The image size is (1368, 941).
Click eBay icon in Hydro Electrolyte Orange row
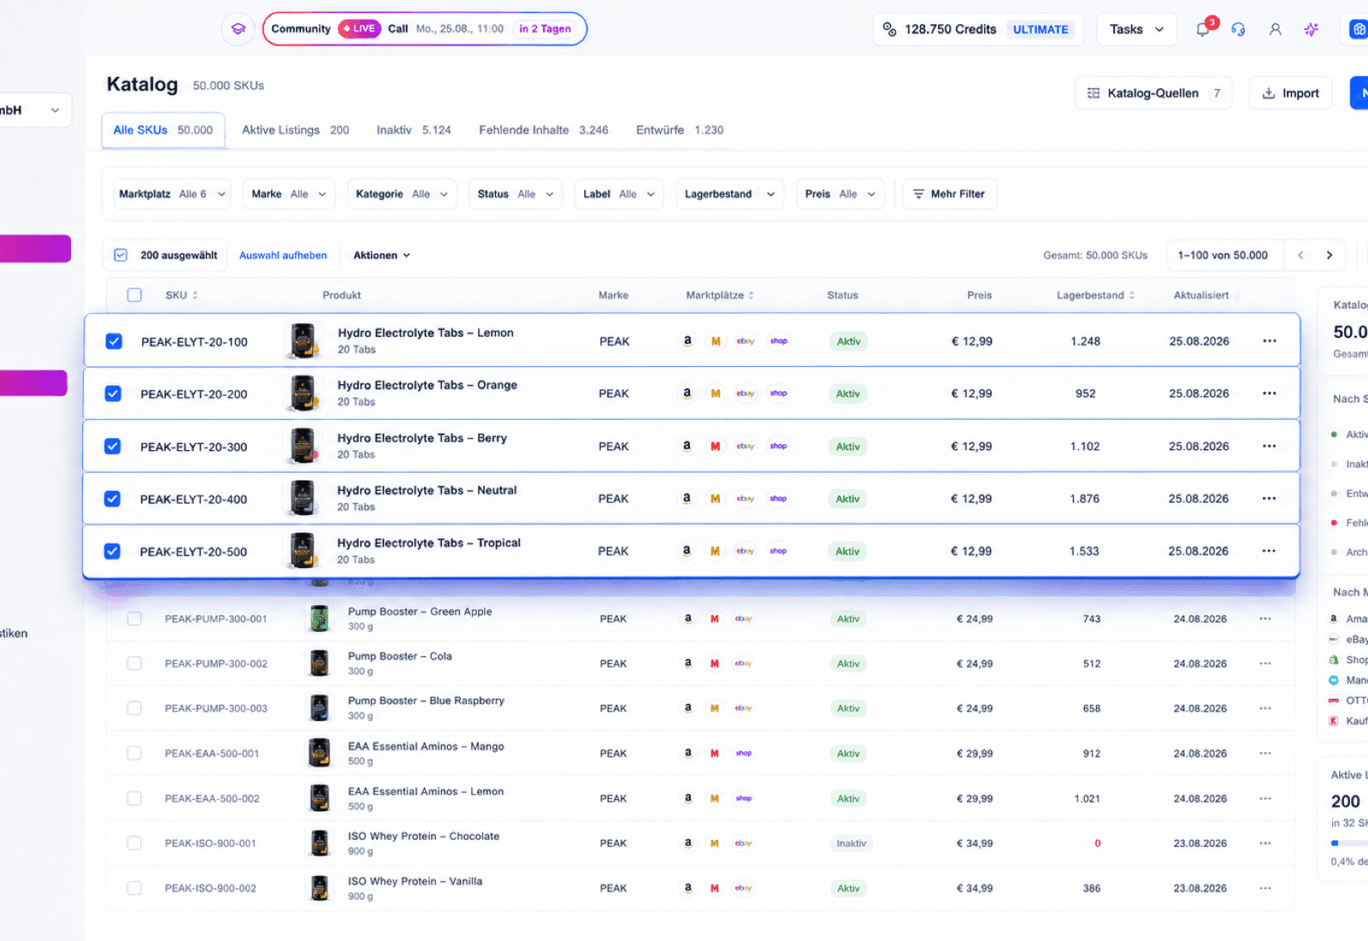click(746, 394)
